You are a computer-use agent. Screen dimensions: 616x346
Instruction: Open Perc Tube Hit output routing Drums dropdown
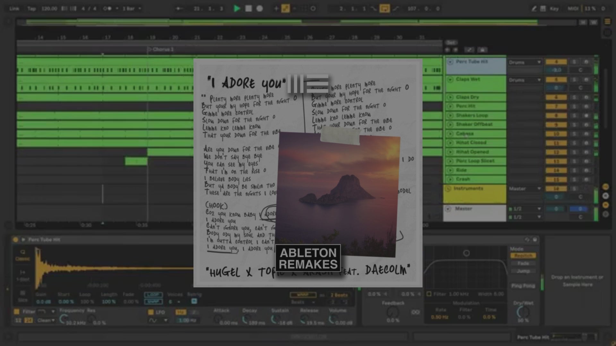pyautogui.click(x=525, y=62)
